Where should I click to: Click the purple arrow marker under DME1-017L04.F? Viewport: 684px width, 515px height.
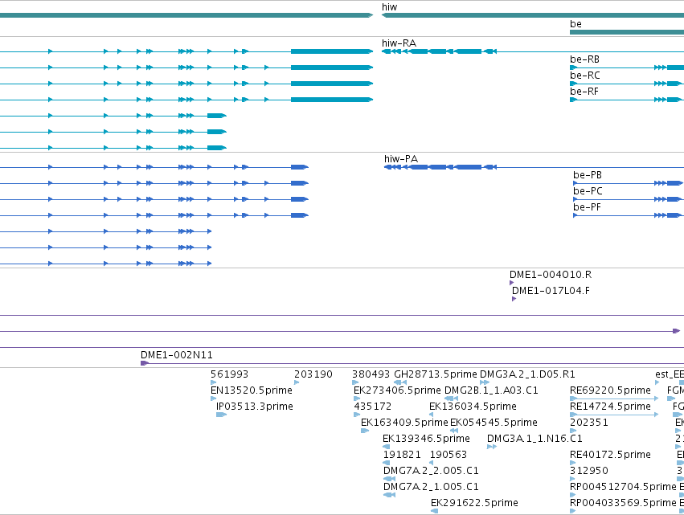(514, 299)
